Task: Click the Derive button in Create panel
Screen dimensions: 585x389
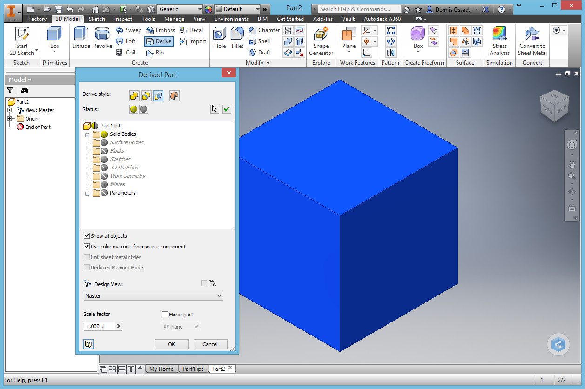Action: click(x=159, y=41)
